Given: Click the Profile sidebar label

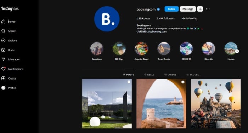Looking at the screenshot, I should click(12, 88).
